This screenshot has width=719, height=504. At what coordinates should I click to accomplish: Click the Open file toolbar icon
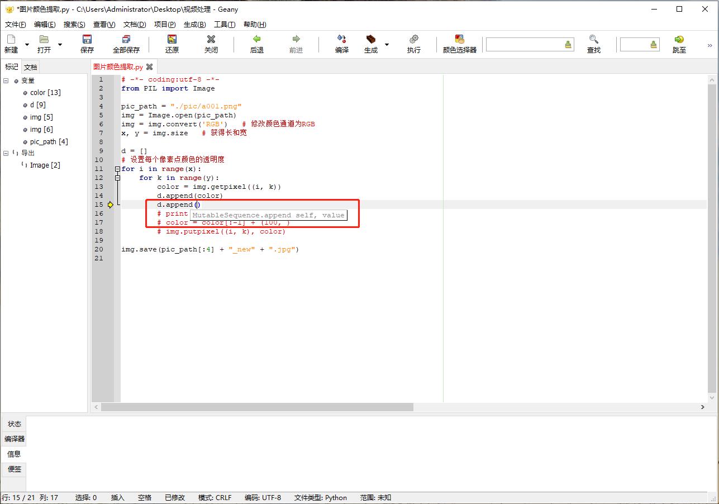[x=44, y=39]
